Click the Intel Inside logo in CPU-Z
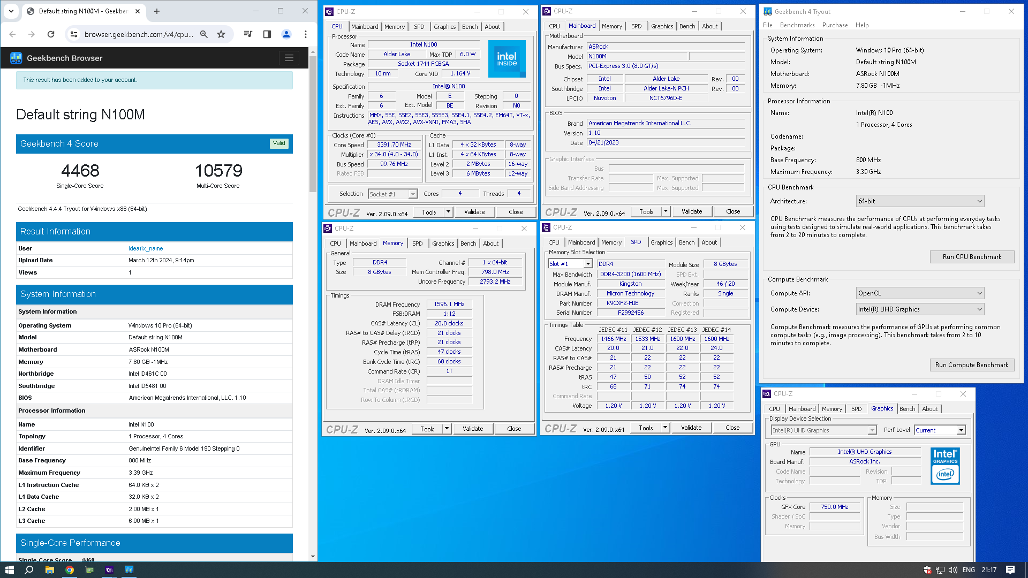 pos(507,59)
